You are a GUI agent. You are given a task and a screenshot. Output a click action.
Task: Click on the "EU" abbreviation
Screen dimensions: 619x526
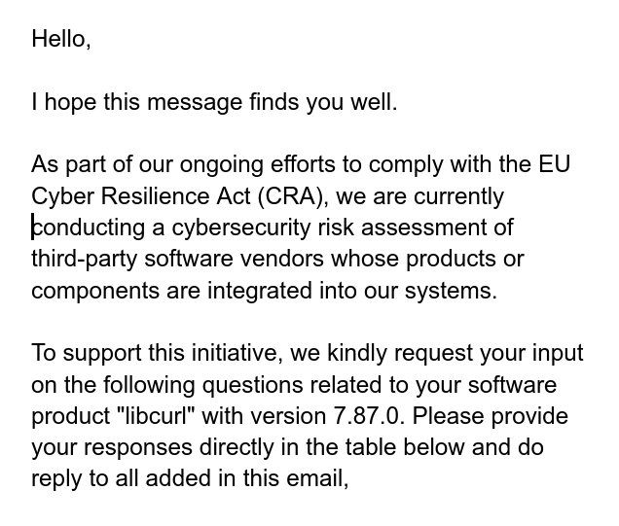[554, 164]
